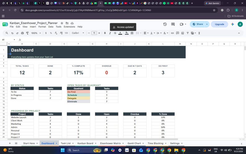Print the spreadsheet
Screen dimensions: 246x154
22,33
